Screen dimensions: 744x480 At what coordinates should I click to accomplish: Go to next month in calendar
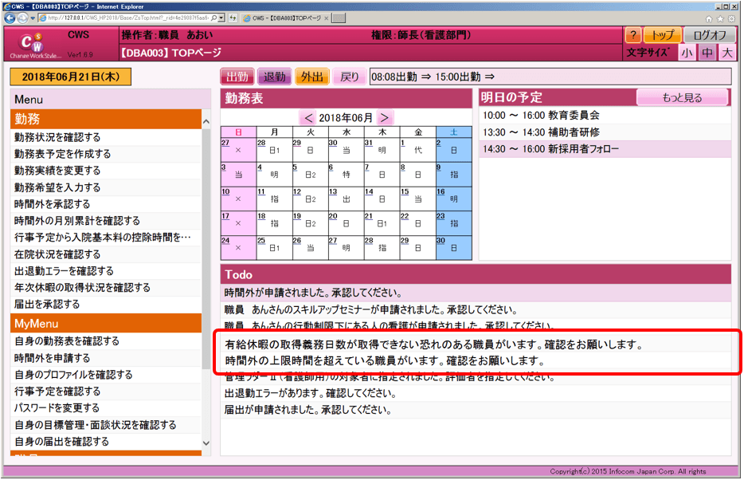[x=385, y=117]
